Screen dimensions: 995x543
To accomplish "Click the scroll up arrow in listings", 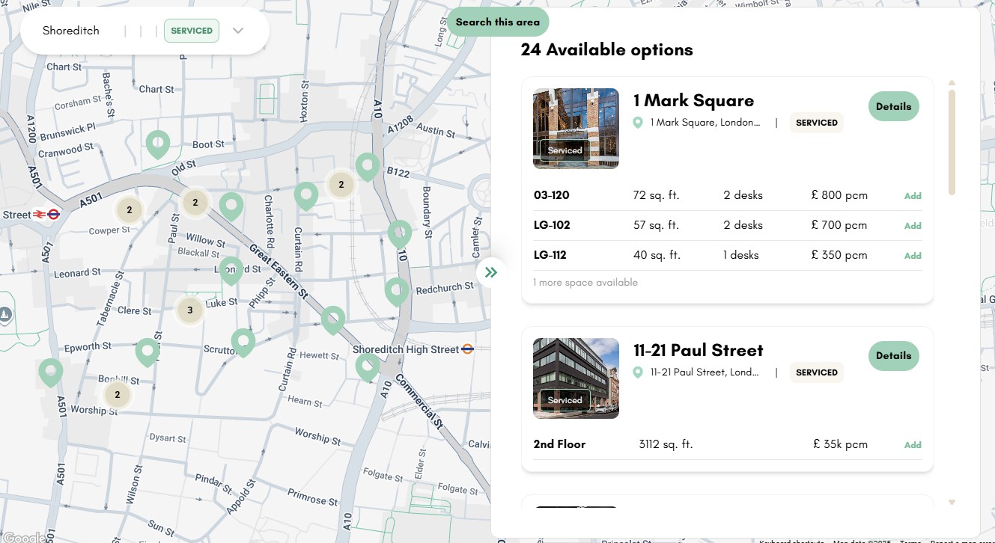I will [952, 83].
